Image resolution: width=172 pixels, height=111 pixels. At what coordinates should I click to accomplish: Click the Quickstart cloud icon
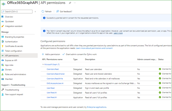point(3,21)
